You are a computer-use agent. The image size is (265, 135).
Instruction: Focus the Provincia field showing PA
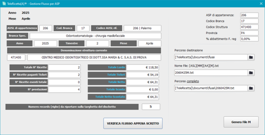249,33
